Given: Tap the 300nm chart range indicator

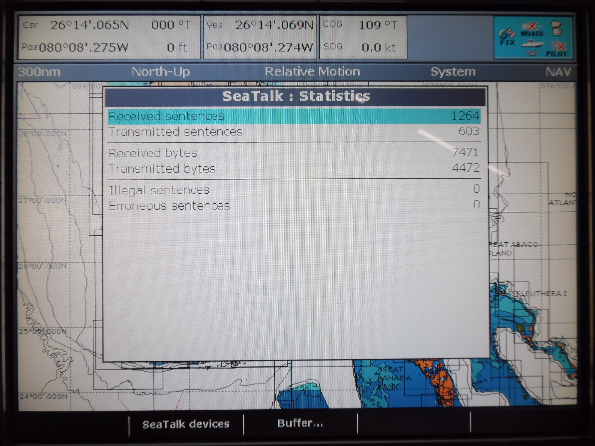Looking at the screenshot, I should point(39,72).
